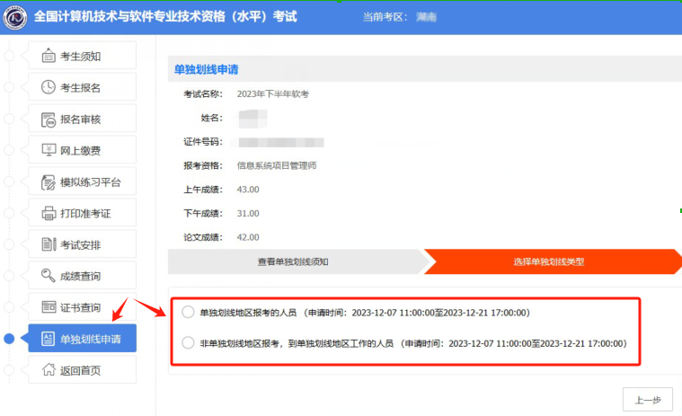Click the 考试安排 document icon
This screenshot has height=416, width=682.
[x=49, y=244]
